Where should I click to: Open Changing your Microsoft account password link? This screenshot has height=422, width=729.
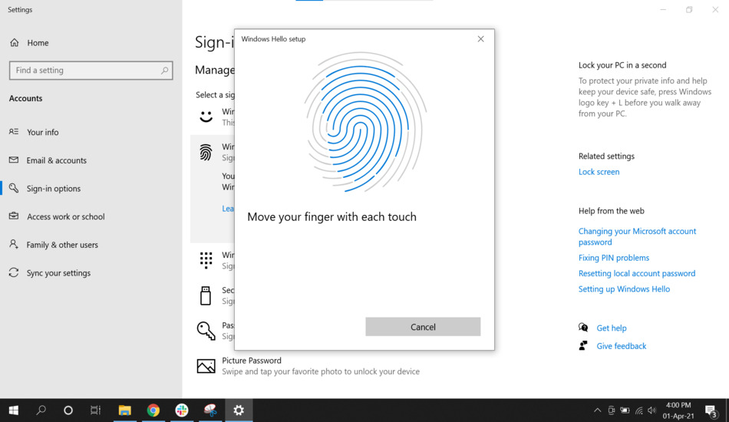point(637,236)
